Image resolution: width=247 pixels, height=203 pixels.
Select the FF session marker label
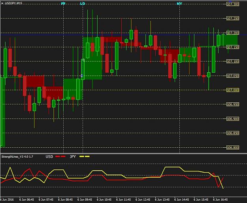[63, 4]
